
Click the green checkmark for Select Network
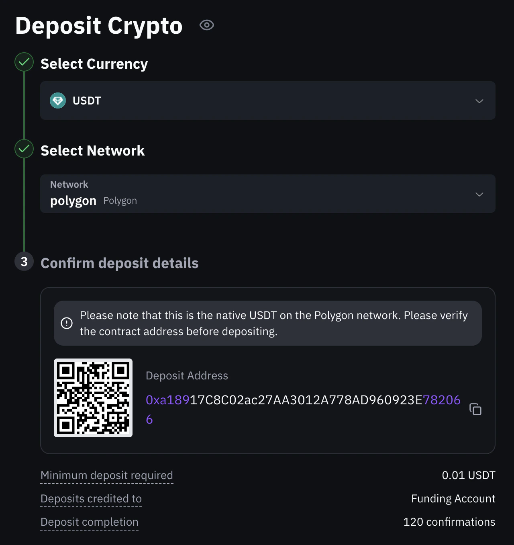(x=24, y=148)
